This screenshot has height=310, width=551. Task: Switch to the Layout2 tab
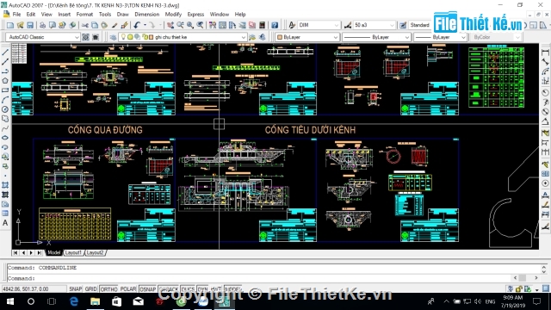[x=95, y=252]
